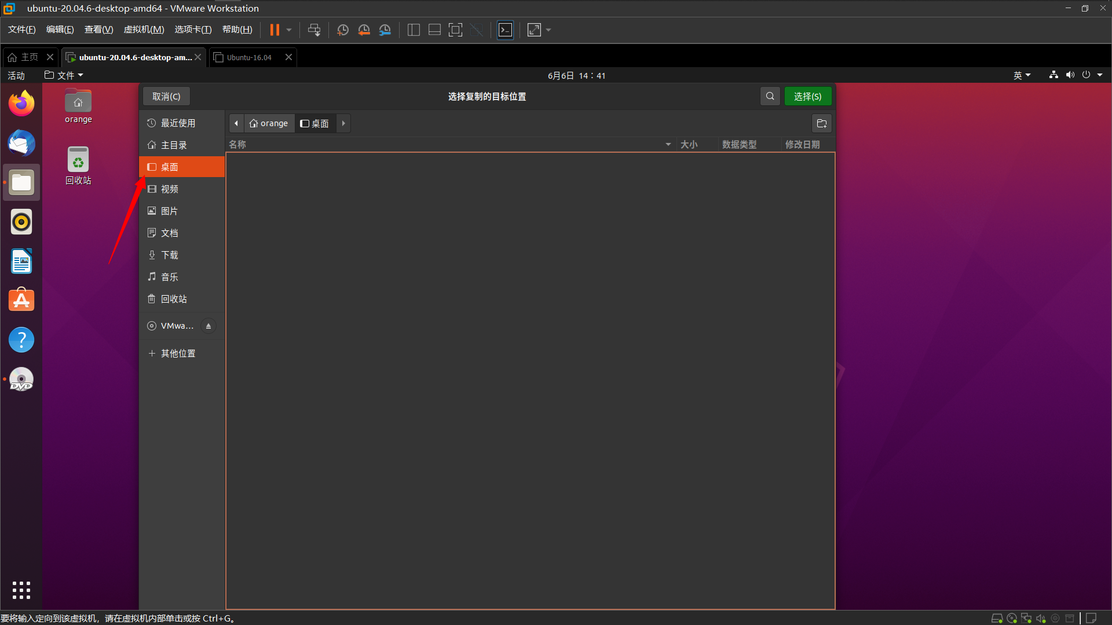This screenshot has width=1112, height=625.
Task: Toggle the tab thumbnail bar
Action: (434, 30)
